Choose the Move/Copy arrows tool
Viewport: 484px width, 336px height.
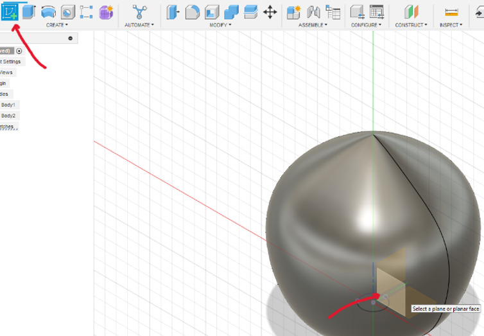[270, 12]
